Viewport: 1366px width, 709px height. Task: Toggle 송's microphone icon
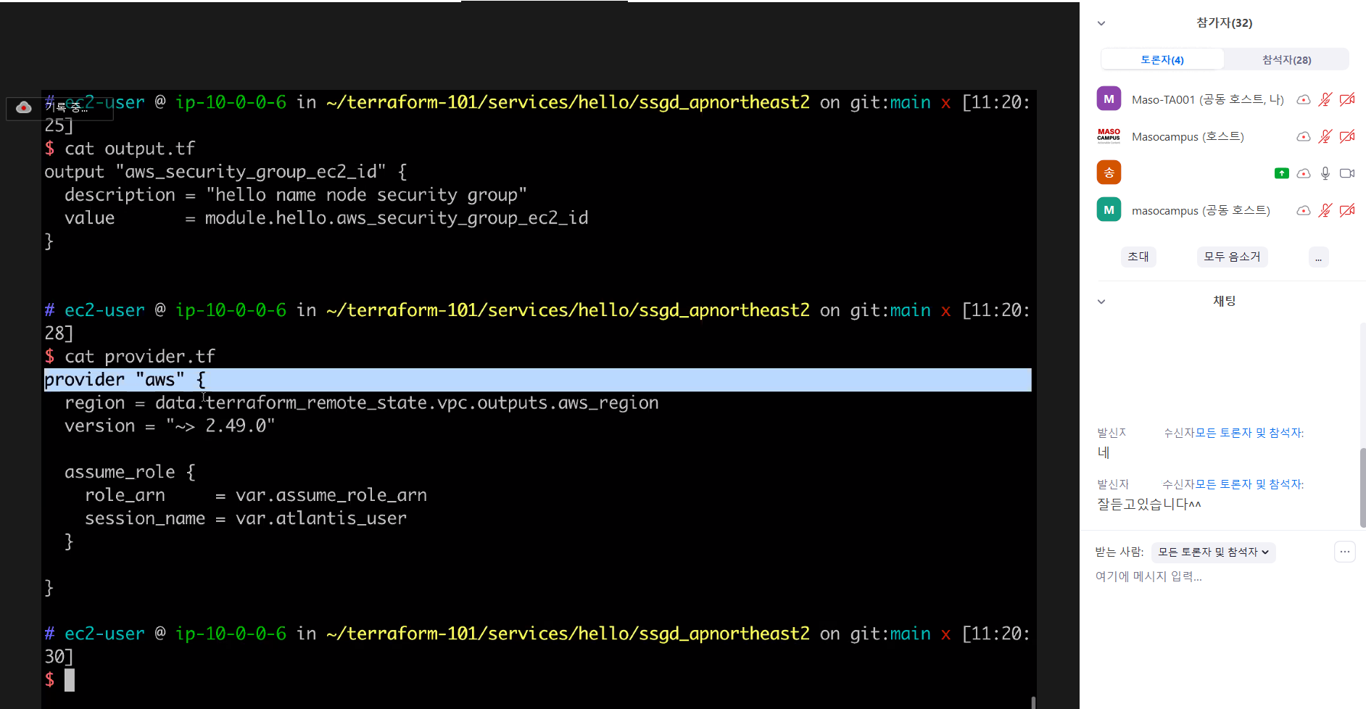(x=1325, y=173)
